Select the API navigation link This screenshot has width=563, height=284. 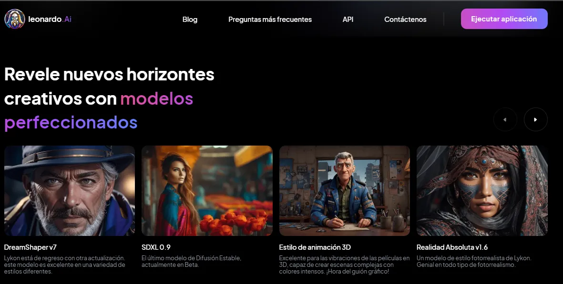point(348,20)
